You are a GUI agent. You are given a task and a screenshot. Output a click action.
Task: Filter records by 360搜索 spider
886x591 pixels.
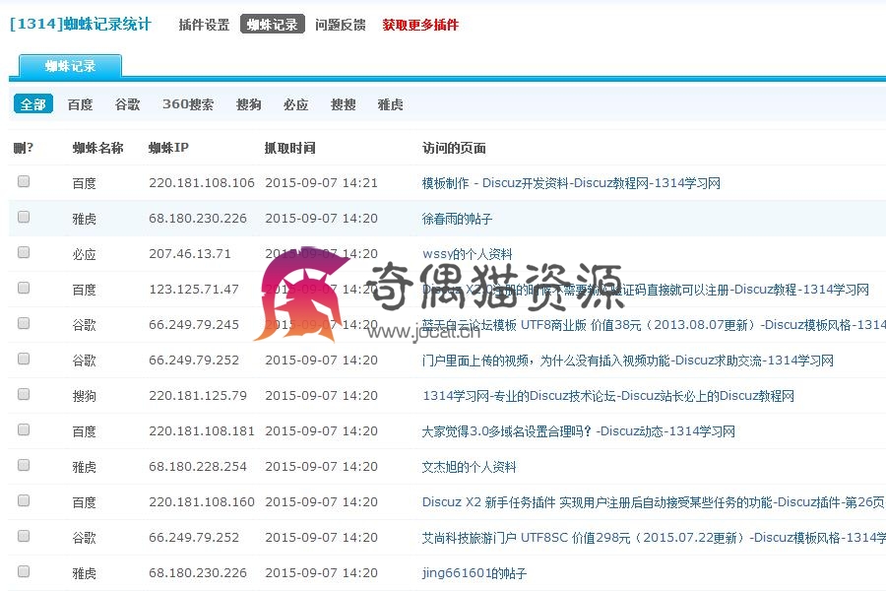point(188,104)
